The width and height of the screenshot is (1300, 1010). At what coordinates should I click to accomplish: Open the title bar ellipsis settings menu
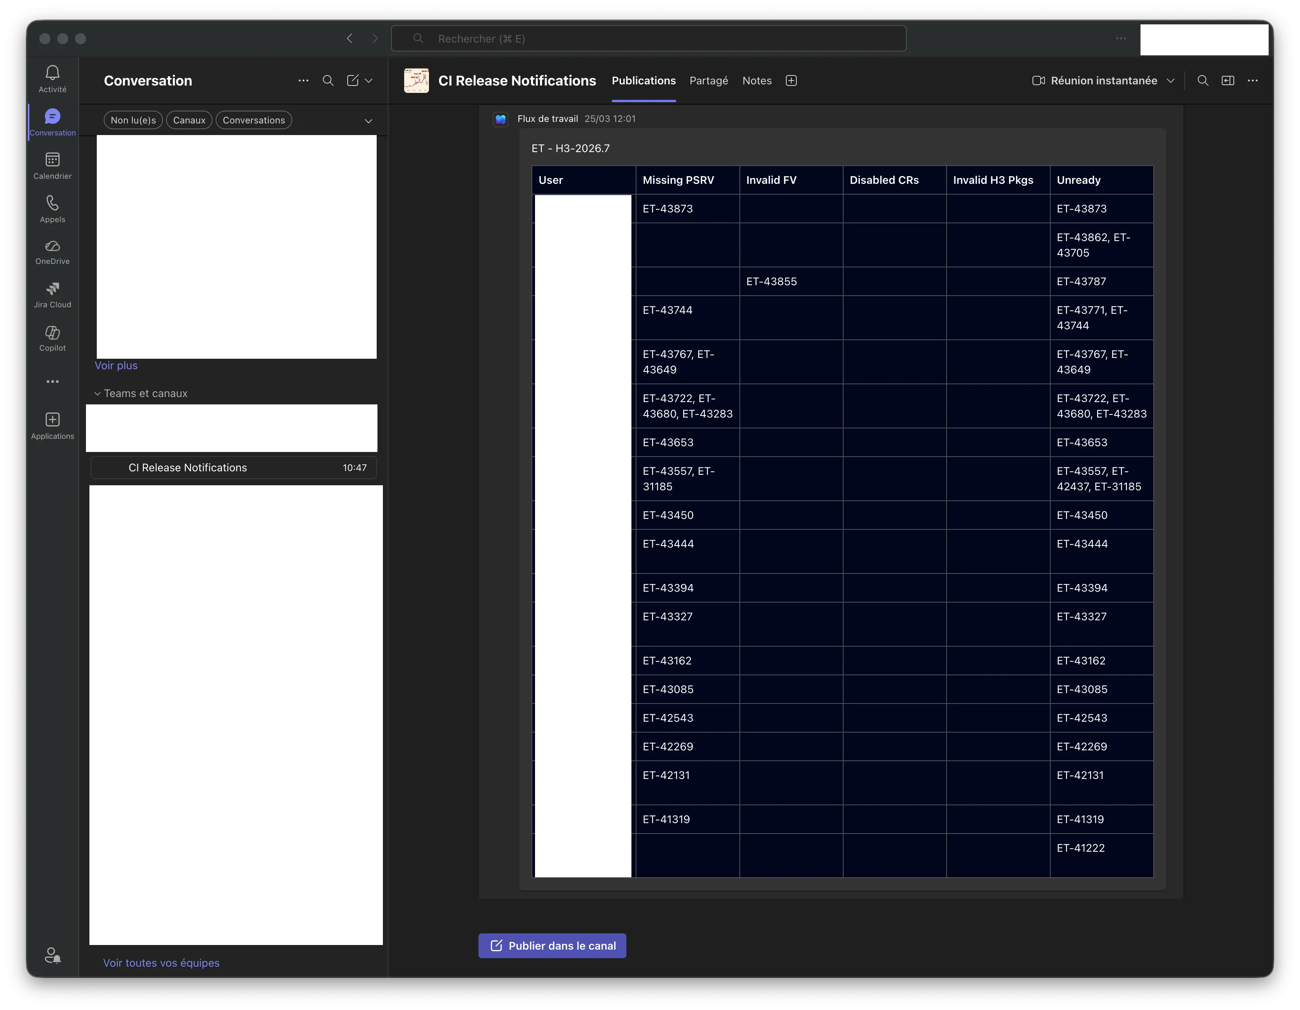[x=1121, y=39]
